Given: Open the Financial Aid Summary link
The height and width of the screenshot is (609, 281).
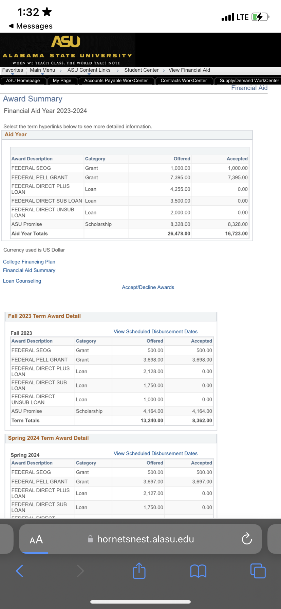Looking at the screenshot, I should (x=29, y=270).
